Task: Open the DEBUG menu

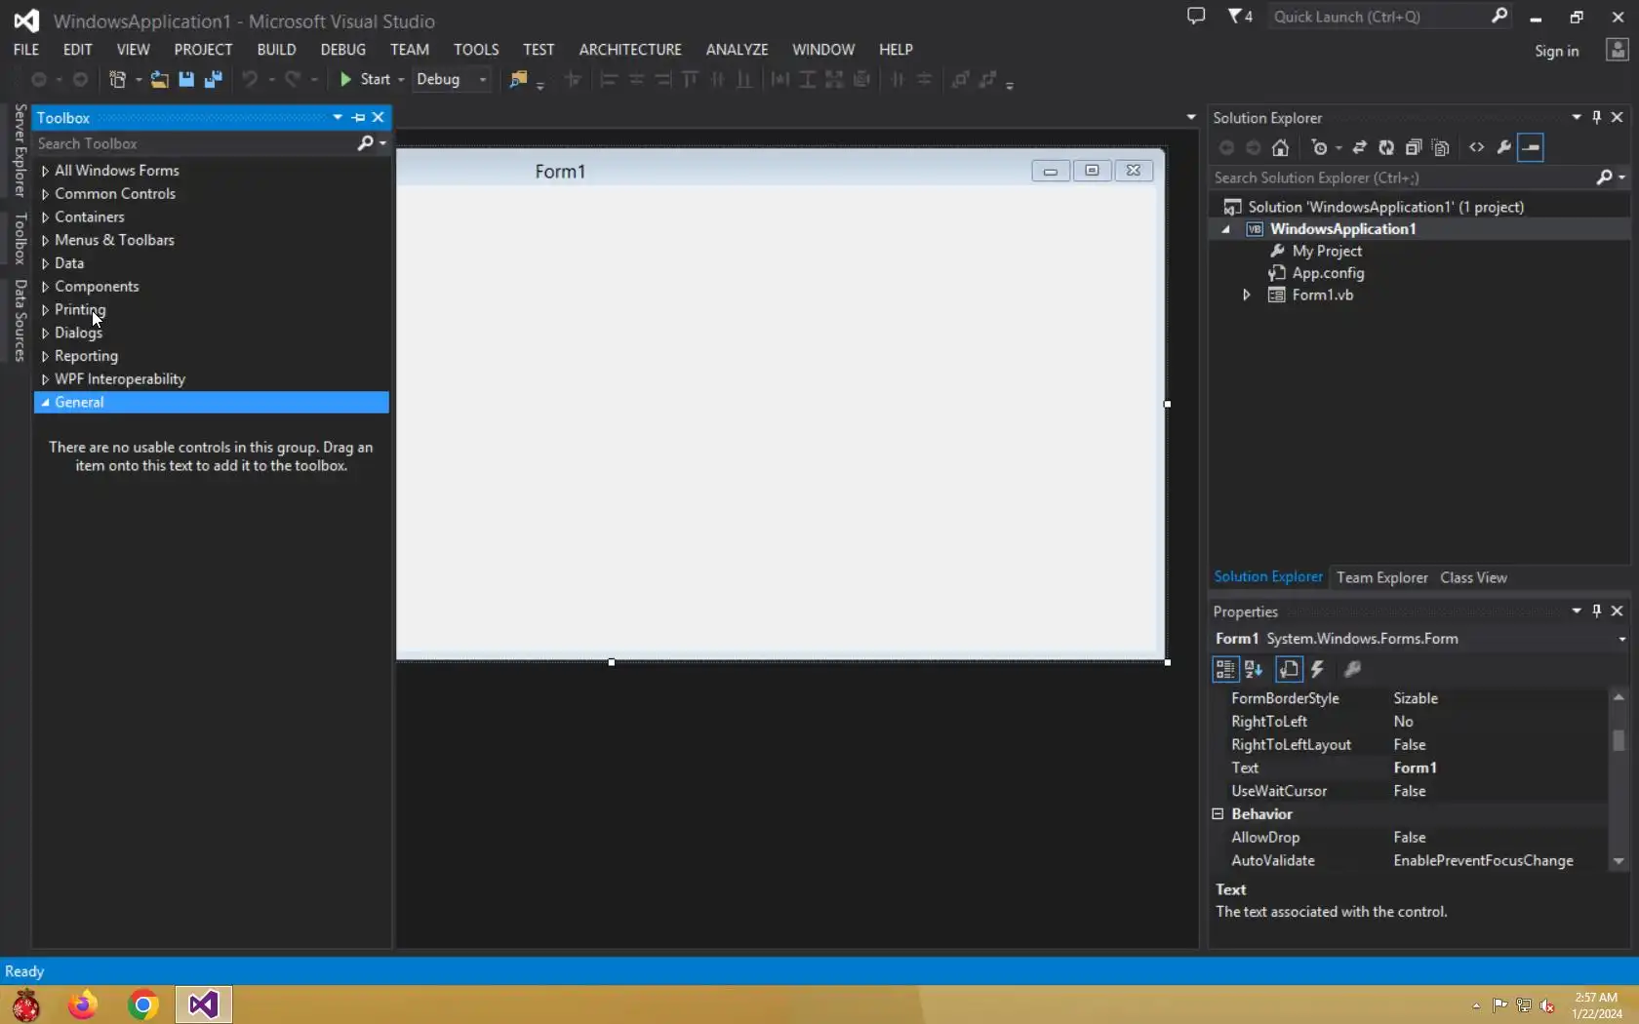Action: [343, 50]
